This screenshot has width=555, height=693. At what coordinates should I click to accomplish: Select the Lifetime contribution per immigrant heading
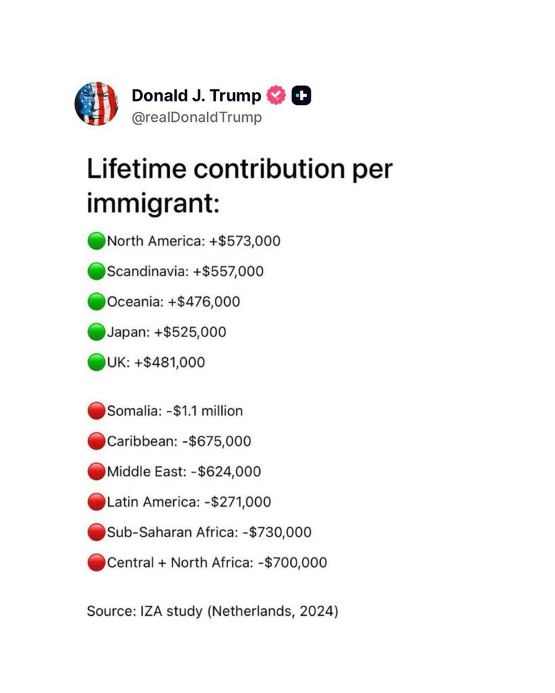(240, 186)
